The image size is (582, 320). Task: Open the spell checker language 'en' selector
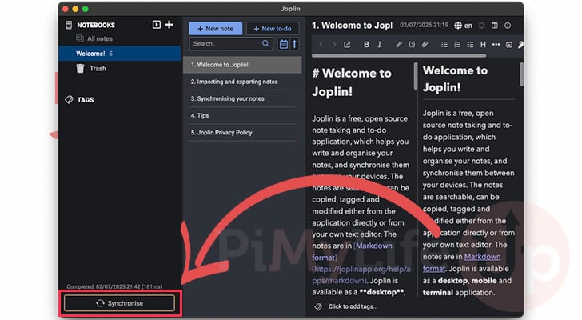point(463,26)
